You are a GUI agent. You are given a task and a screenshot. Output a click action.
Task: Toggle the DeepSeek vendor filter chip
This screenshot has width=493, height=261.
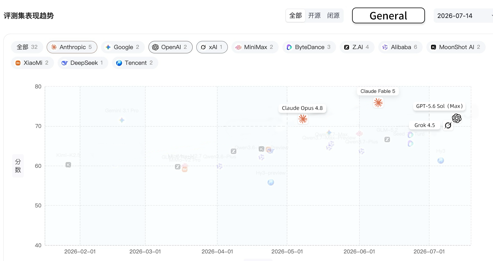[x=83, y=63]
